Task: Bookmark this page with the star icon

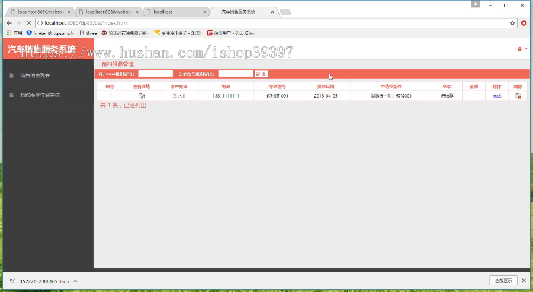Action: [512, 23]
